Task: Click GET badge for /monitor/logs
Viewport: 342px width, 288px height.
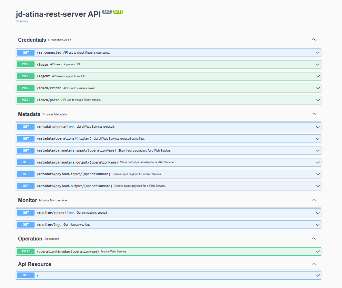Action: [x=26, y=225]
